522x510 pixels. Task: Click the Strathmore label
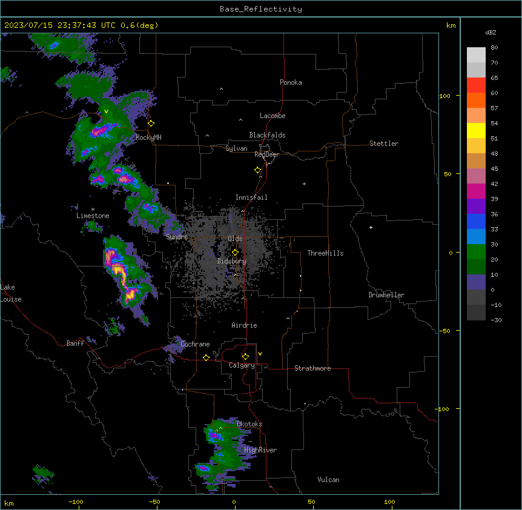click(x=312, y=368)
